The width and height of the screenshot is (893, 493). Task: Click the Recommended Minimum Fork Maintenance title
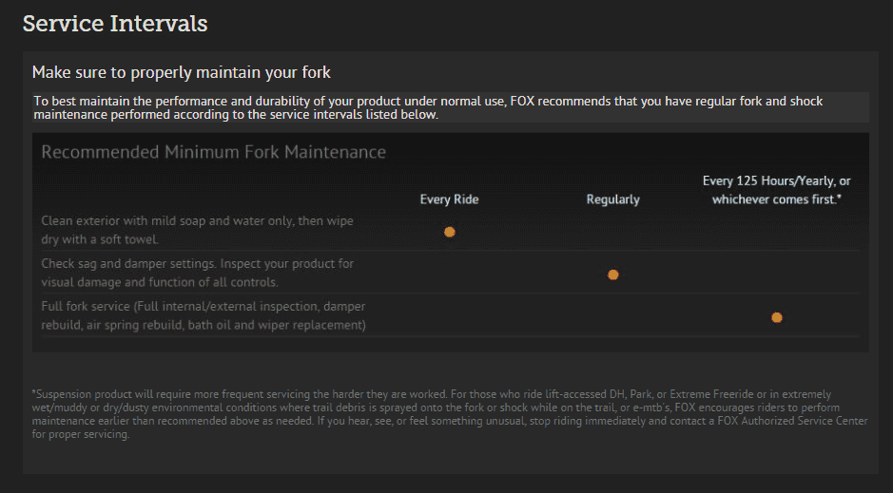tap(214, 152)
